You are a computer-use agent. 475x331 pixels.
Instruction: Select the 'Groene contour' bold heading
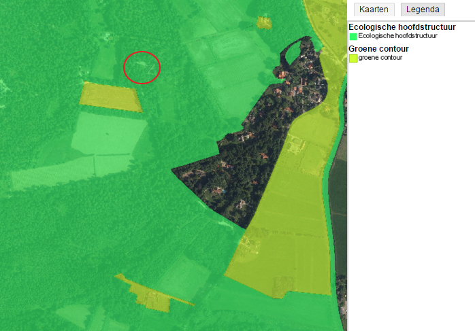tap(378, 49)
